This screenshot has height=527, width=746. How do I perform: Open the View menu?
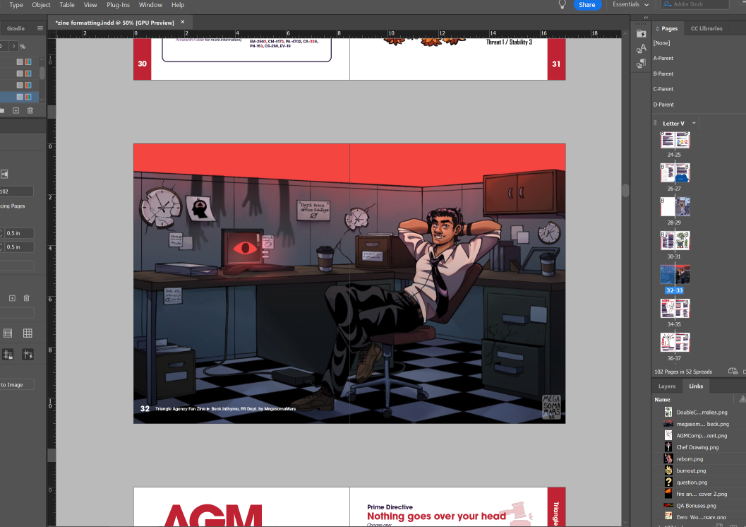coord(90,5)
